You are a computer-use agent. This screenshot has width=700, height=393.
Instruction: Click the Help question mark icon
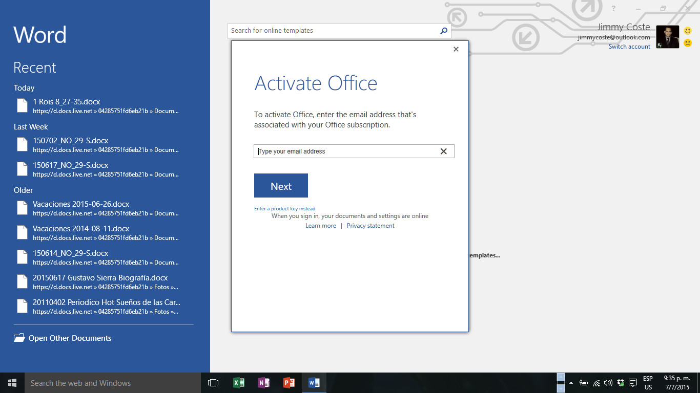pos(613,9)
